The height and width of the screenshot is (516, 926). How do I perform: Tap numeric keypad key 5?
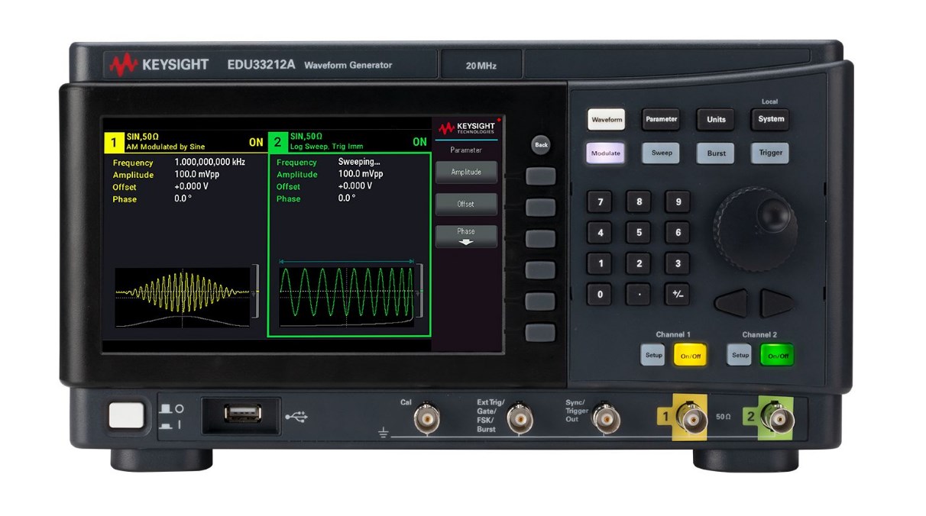639,233
